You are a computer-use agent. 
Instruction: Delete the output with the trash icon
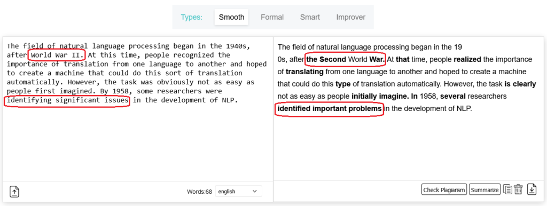click(x=518, y=189)
